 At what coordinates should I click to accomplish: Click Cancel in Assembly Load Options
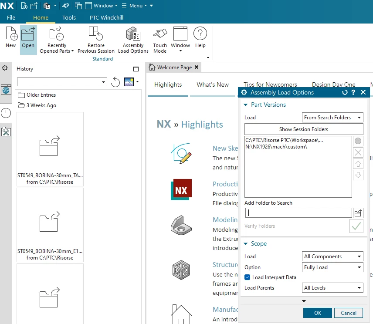349,313
